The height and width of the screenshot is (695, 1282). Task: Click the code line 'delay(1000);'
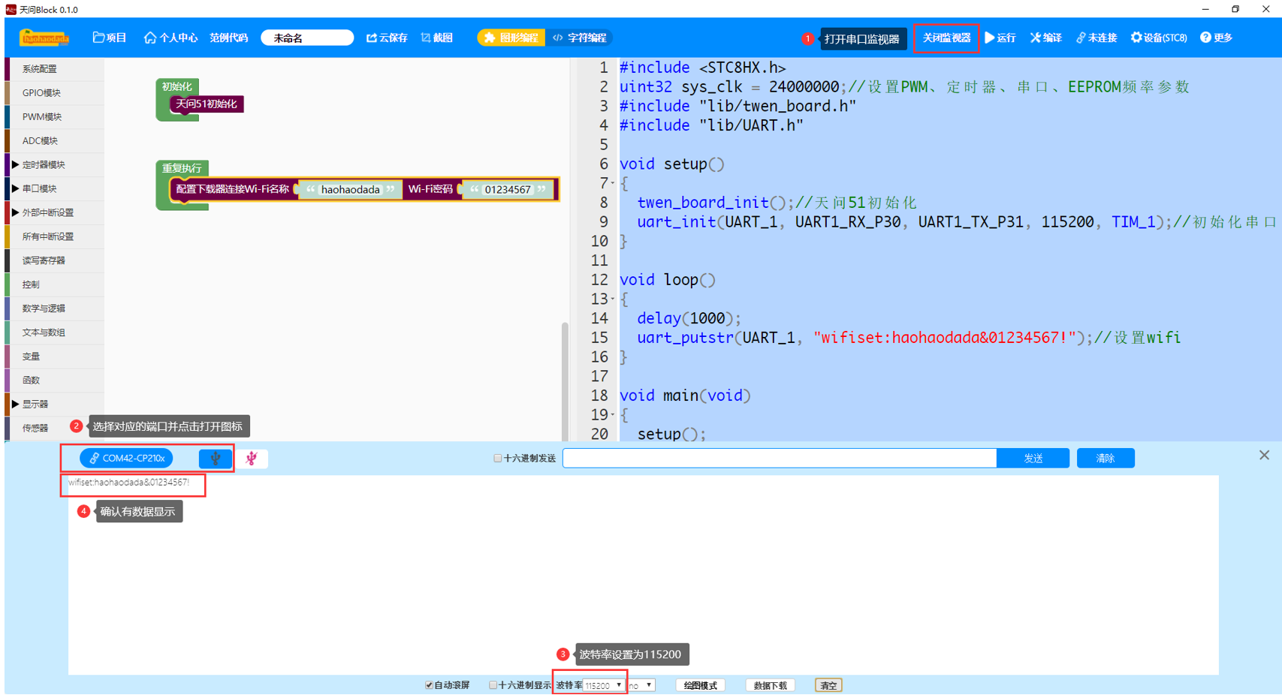tap(689, 318)
